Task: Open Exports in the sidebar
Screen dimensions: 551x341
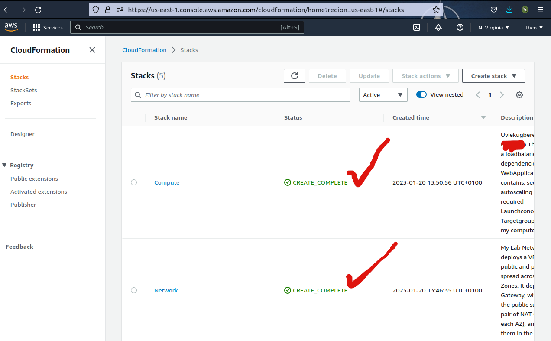Action: tap(21, 103)
